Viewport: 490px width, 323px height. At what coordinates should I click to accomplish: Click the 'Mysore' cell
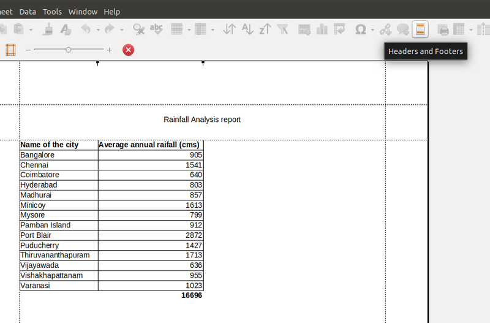click(59, 215)
